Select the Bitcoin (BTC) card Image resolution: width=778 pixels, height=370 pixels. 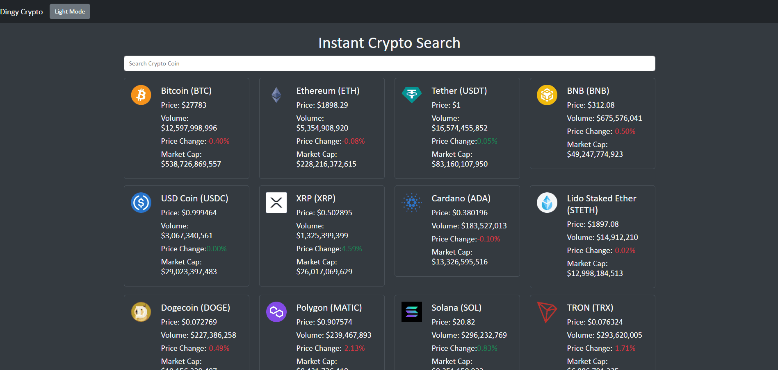click(186, 128)
